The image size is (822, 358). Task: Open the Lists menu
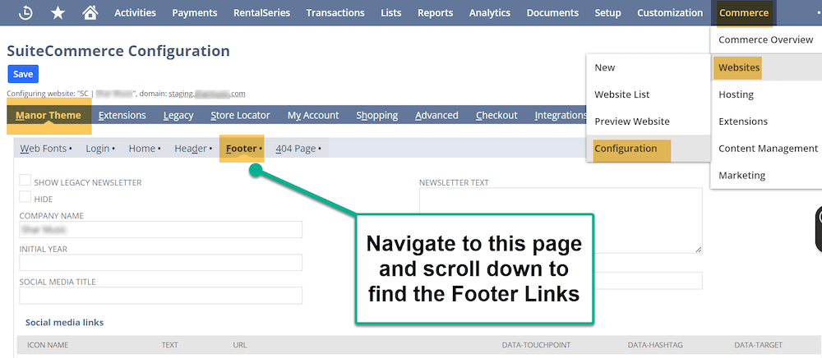pos(391,13)
